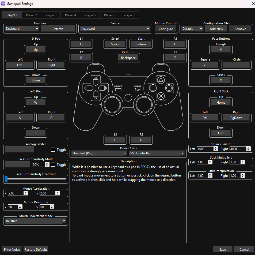Click the Right Squircle Values field
The width and height of the screenshot is (255, 255).
point(238,149)
